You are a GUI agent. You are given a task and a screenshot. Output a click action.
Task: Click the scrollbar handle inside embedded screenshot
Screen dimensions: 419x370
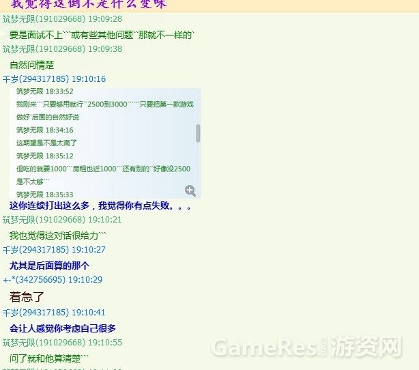tap(198, 133)
